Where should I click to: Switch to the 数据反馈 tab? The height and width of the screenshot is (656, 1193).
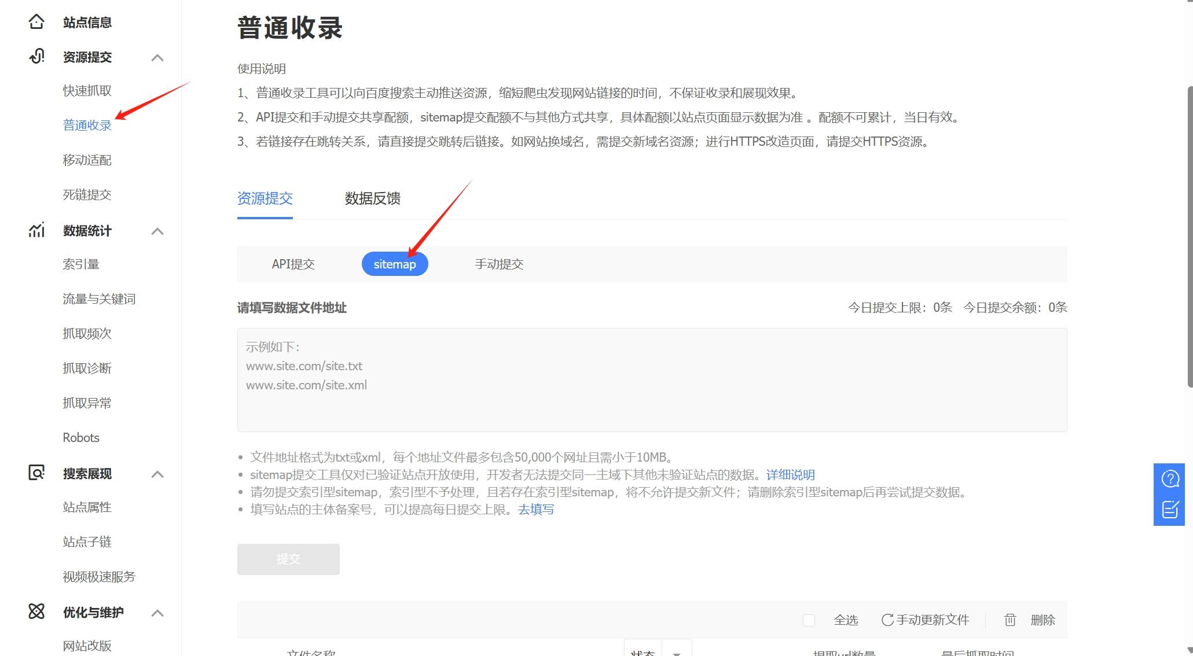click(x=372, y=198)
